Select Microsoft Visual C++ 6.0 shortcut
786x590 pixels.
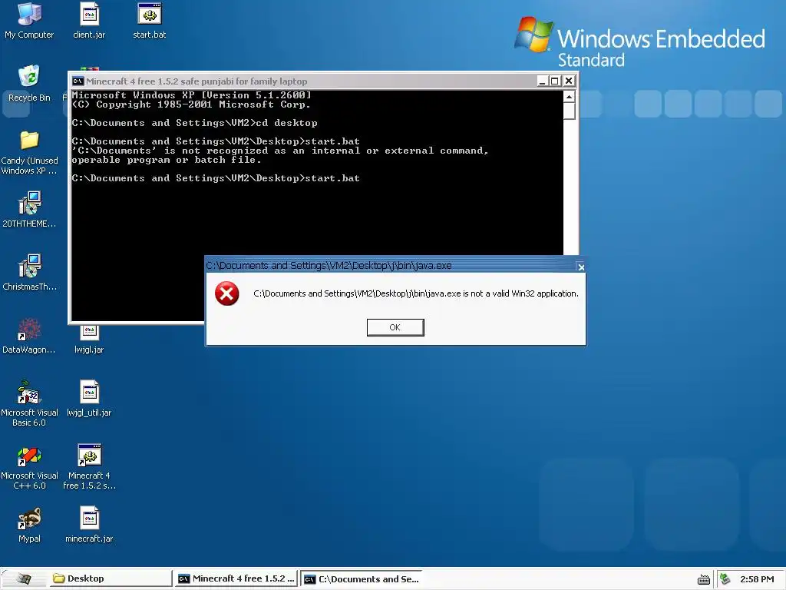(x=29, y=467)
